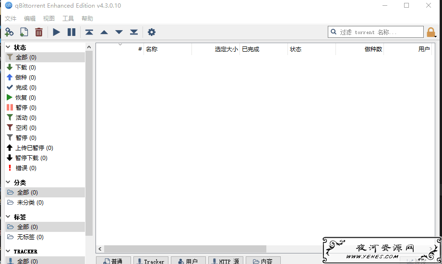Click the red delete trash icon

[39, 32]
